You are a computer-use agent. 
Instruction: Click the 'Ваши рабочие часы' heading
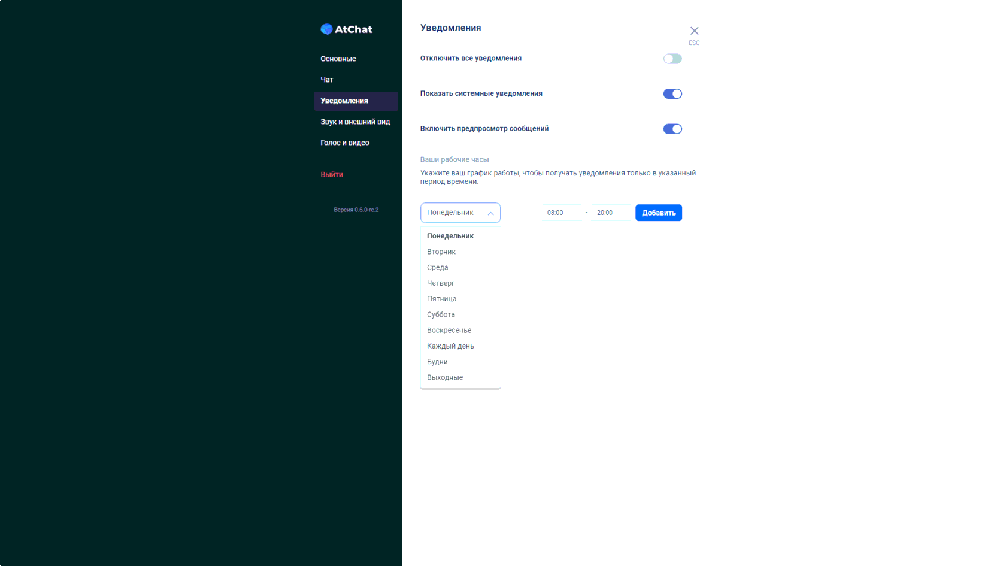pos(454,159)
